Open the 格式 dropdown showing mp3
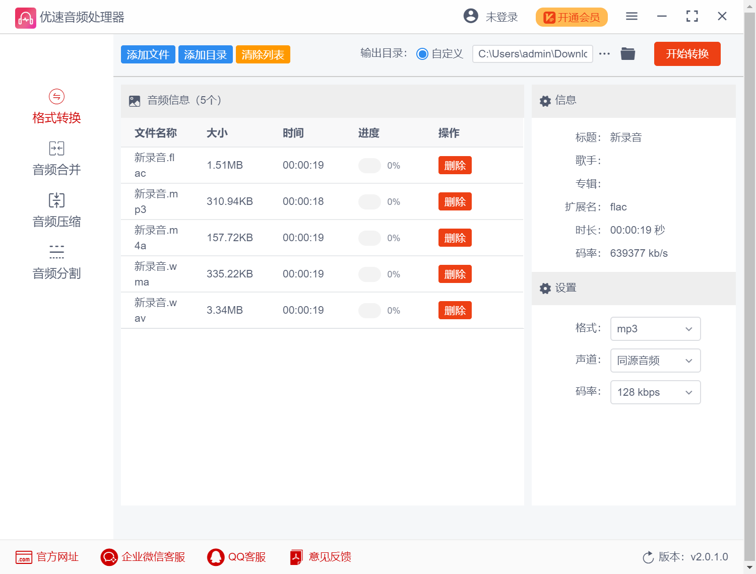The width and height of the screenshot is (756, 574). (x=655, y=328)
